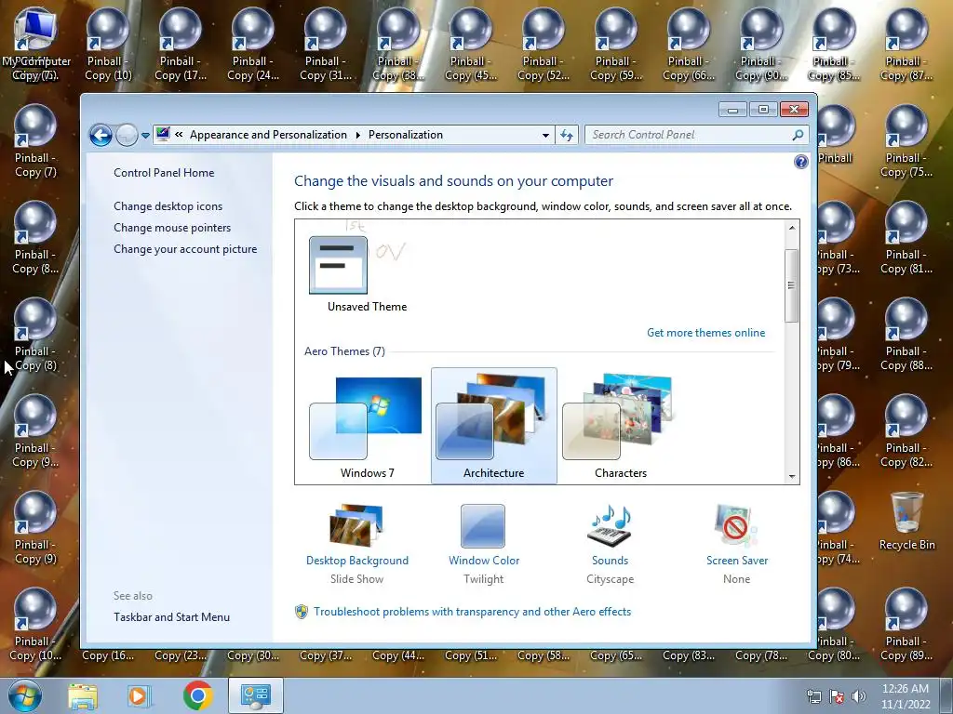Viewport: 953px width, 714px height.
Task: Click the Personalization breadcrumb
Action: point(406,135)
